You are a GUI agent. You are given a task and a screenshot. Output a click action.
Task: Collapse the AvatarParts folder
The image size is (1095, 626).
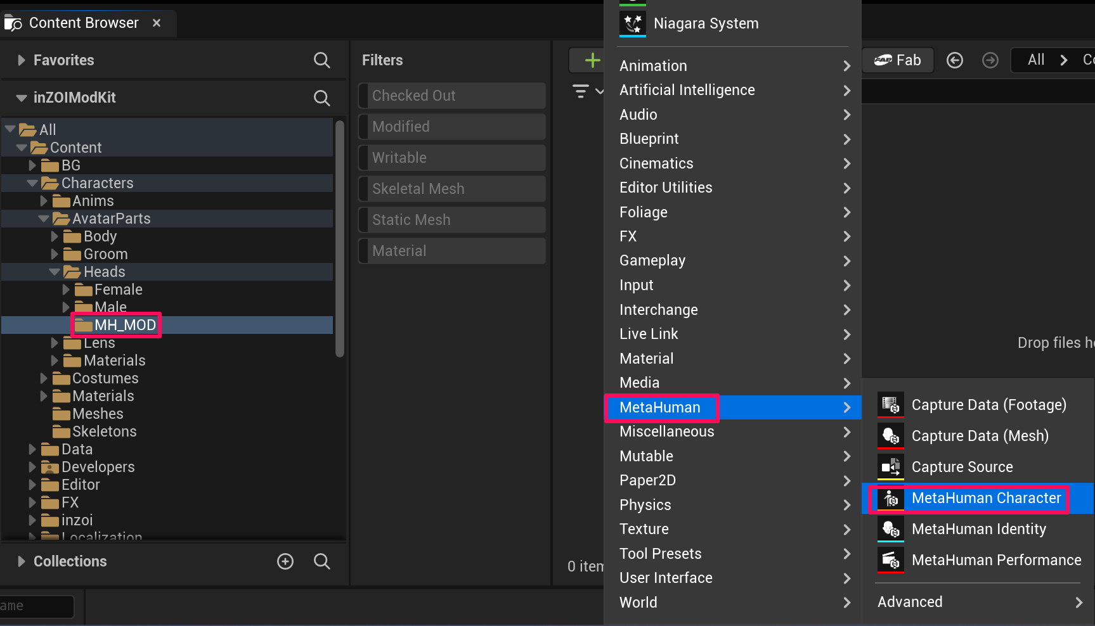44,219
